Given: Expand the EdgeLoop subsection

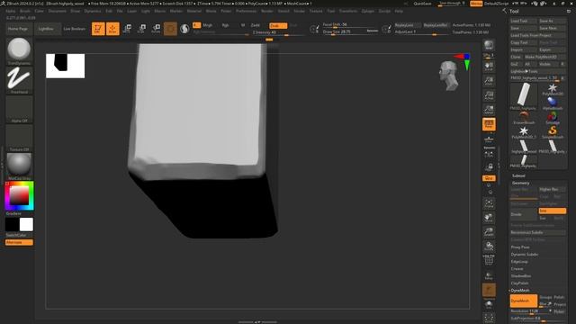Looking at the screenshot, I should tap(519, 262).
